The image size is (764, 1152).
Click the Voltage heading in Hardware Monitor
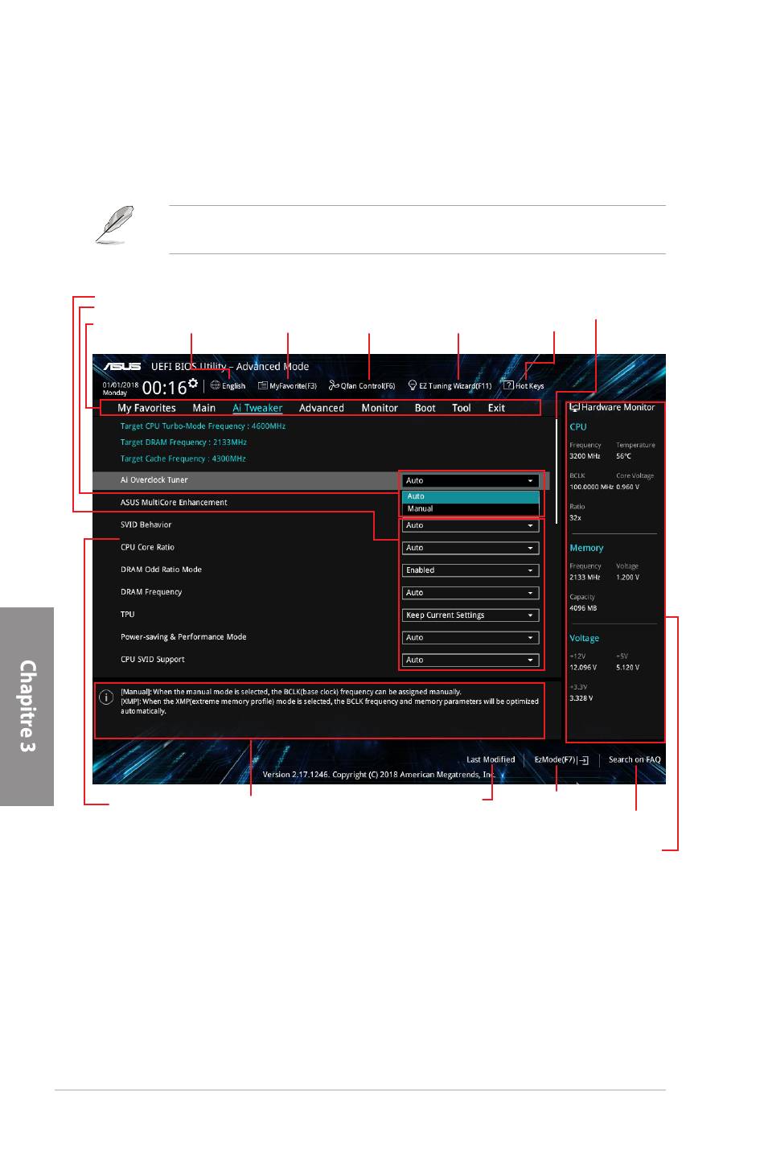coord(585,638)
